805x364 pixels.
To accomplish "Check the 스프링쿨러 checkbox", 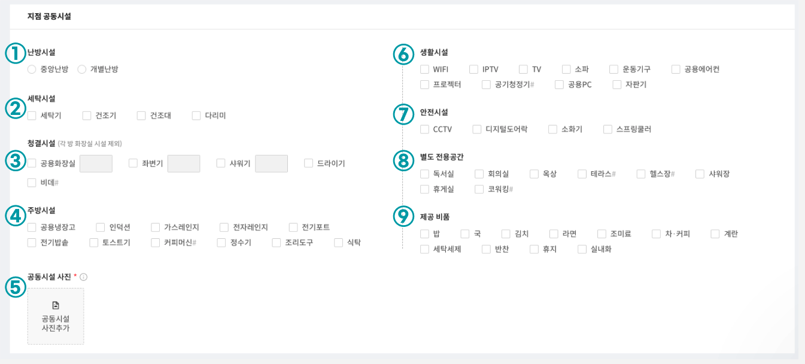I will (607, 129).
